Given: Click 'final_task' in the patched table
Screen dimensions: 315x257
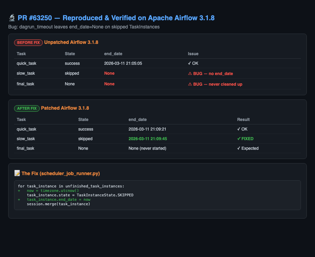Looking at the screenshot, I should pyautogui.click(x=25, y=148).
